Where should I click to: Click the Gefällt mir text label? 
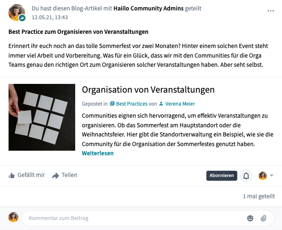pyautogui.click(x=31, y=175)
